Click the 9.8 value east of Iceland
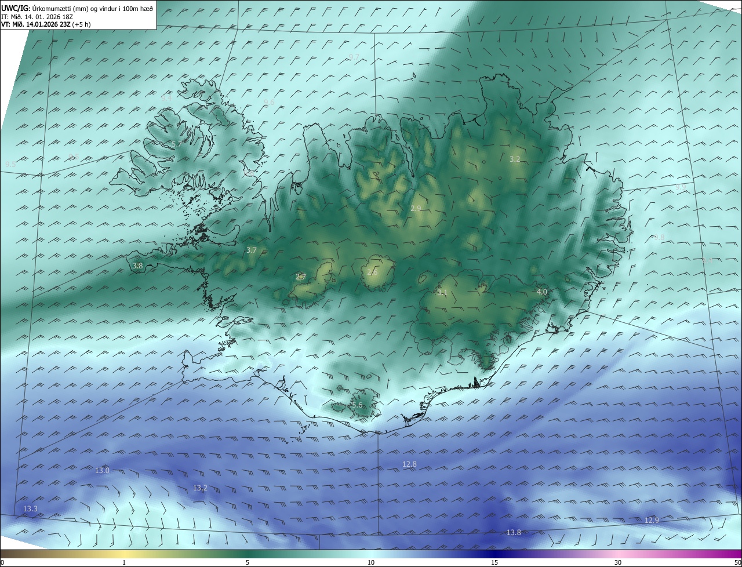This screenshot has height=567, width=742. coord(659,237)
